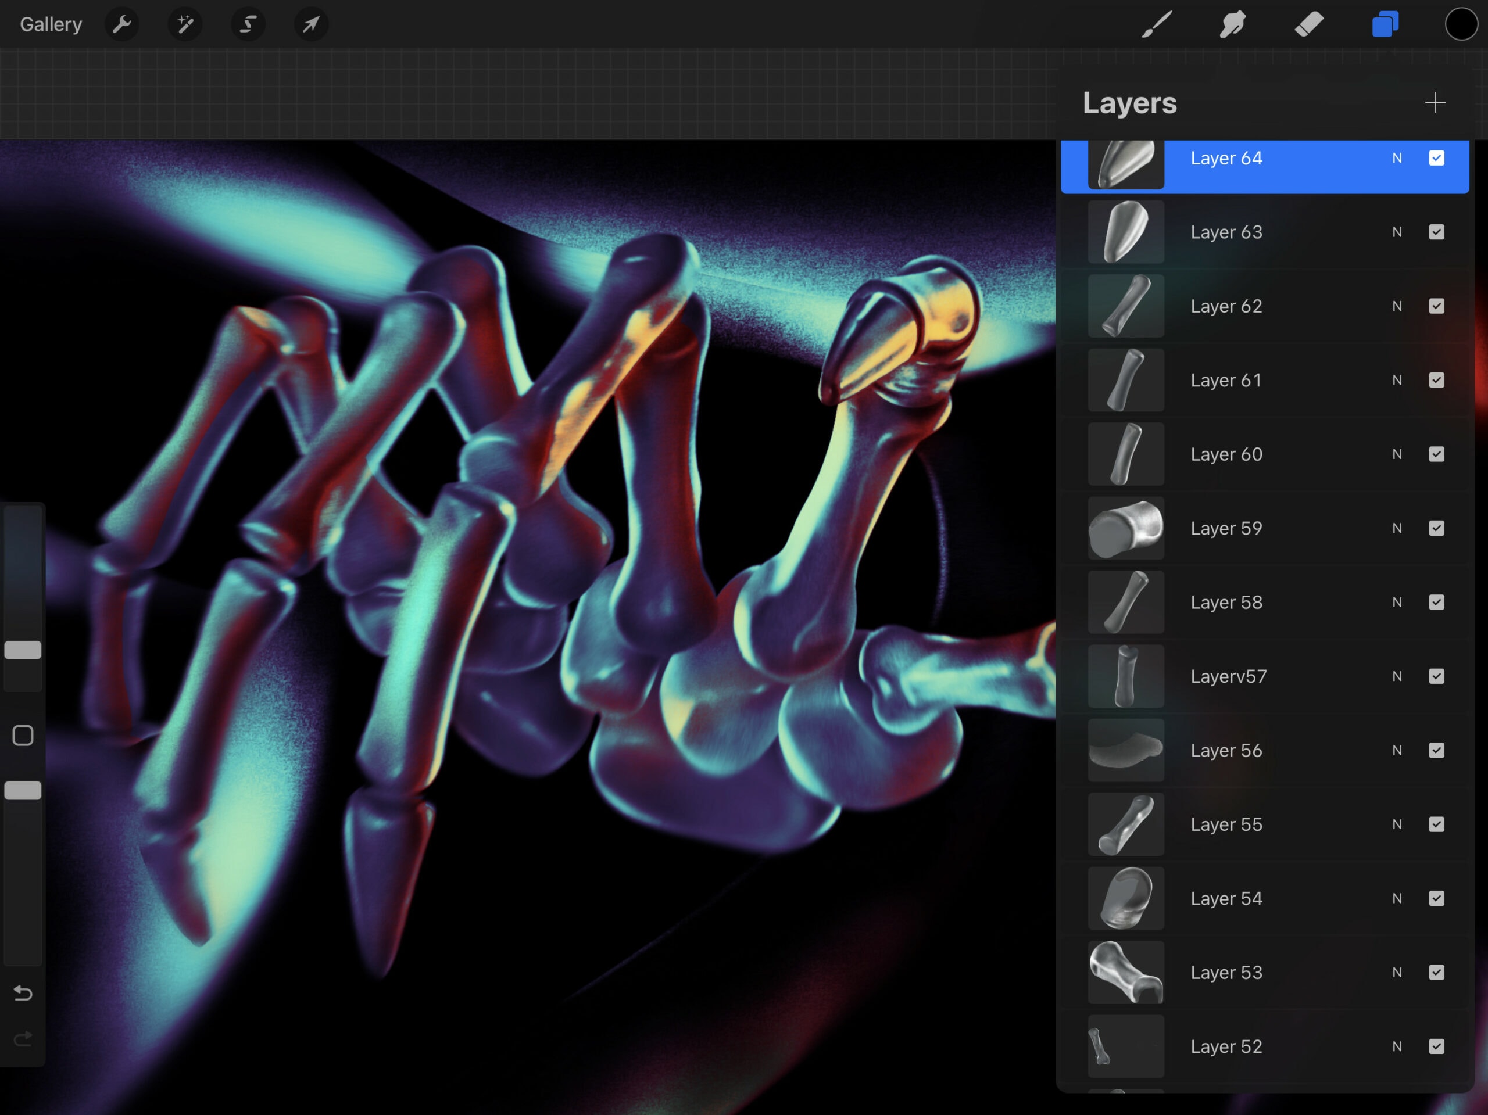Expand blend mode options on Layer 56
The width and height of the screenshot is (1488, 1115).
pos(1397,751)
